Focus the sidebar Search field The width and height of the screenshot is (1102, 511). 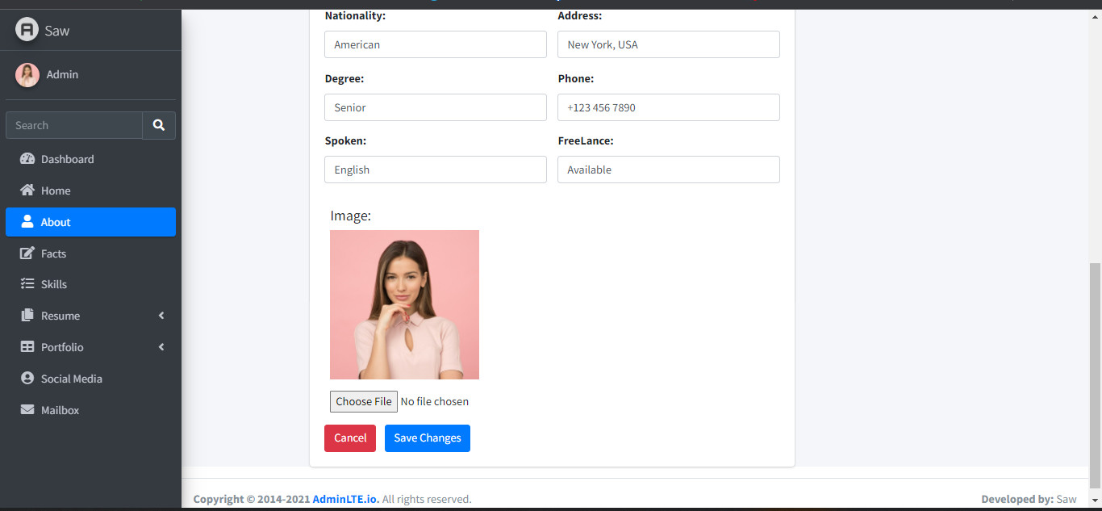coord(74,125)
